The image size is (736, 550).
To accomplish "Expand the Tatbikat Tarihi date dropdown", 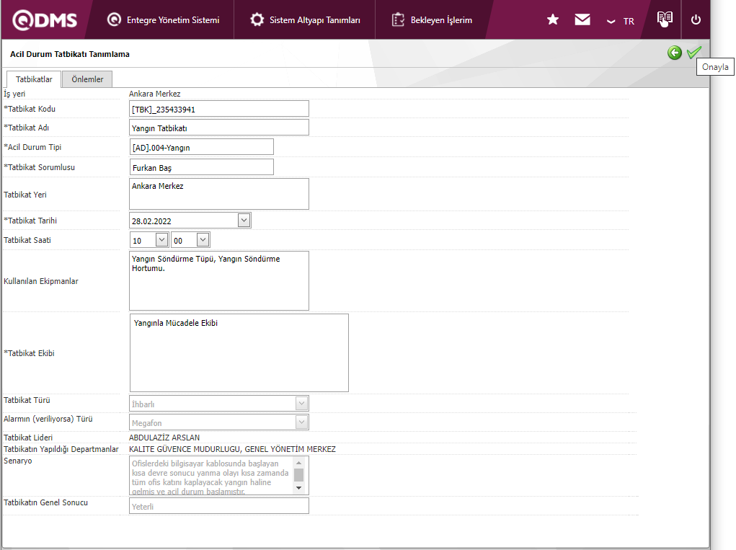I will tap(244, 221).
